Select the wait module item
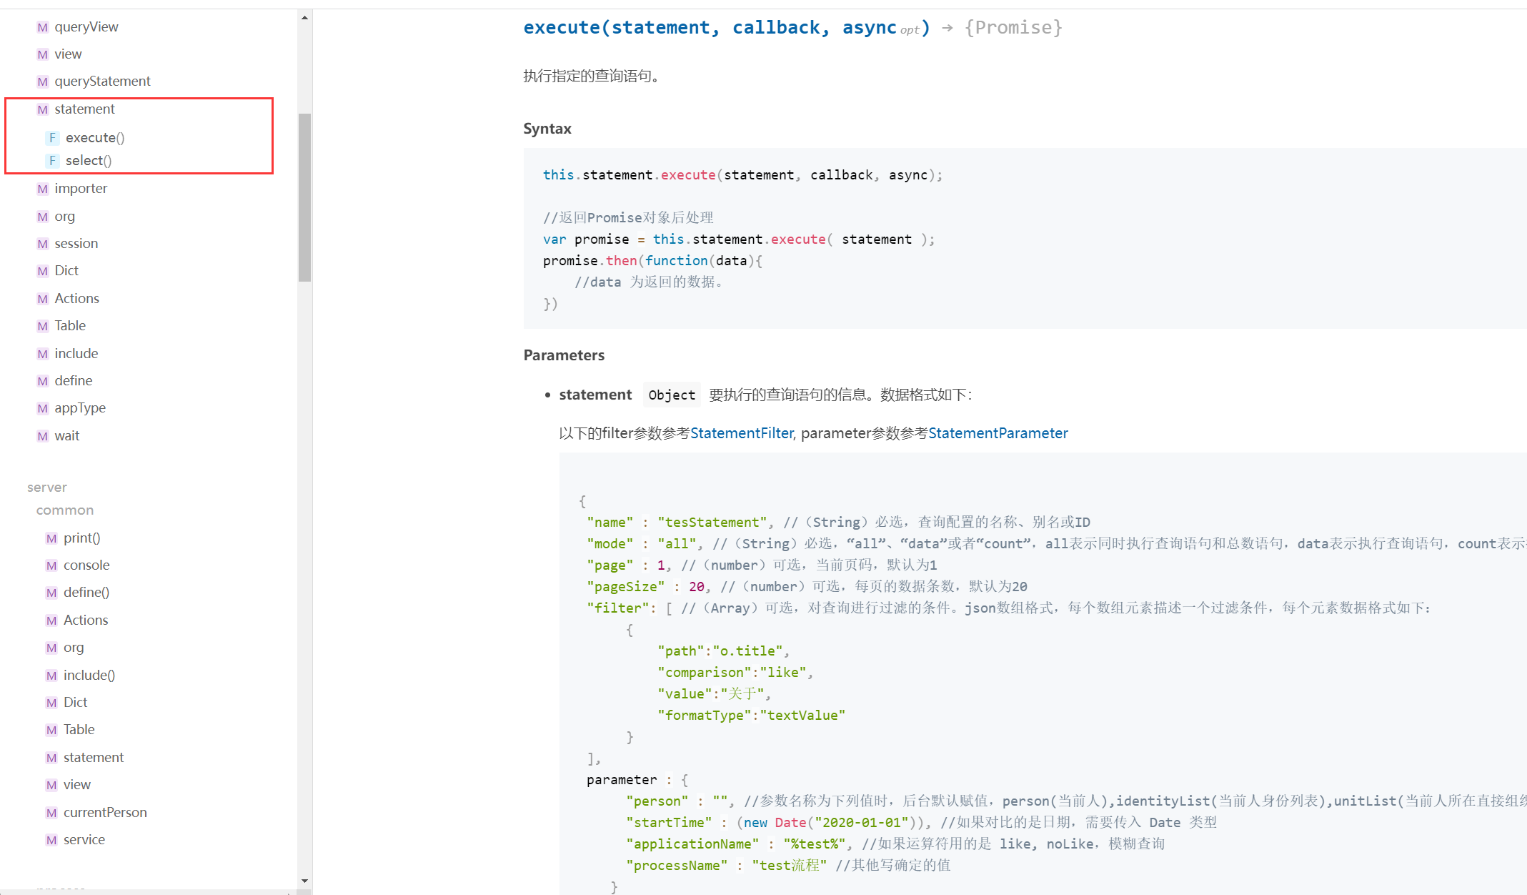This screenshot has height=895, width=1527. pos(66,436)
